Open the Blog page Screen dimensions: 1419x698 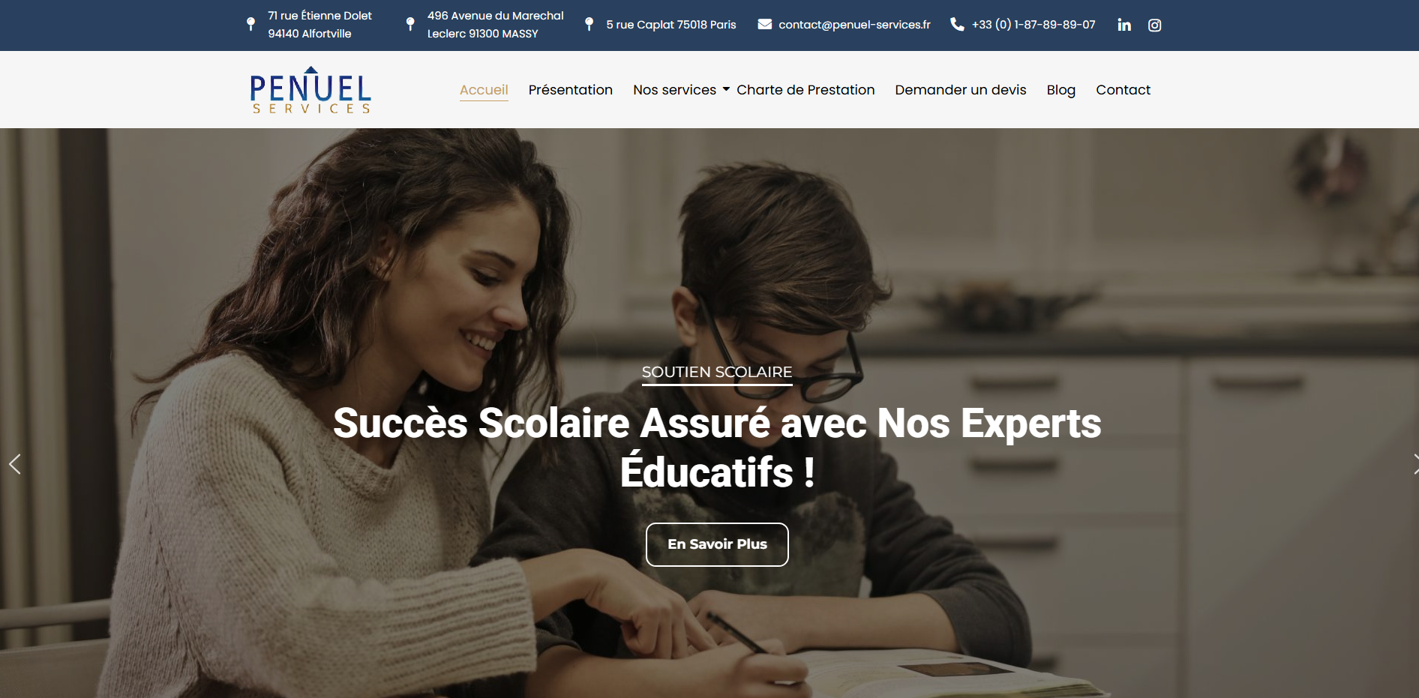click(1060, 90)
